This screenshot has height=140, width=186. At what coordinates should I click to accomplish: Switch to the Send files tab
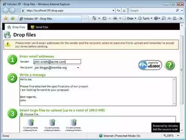tap(39, 27)
